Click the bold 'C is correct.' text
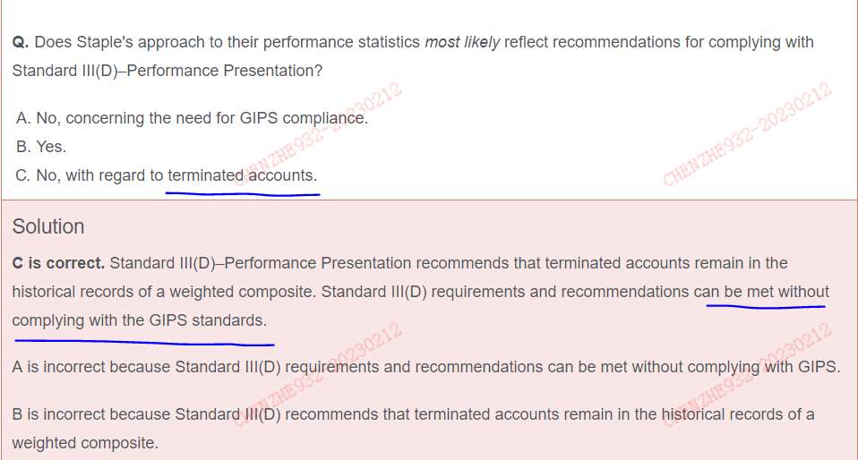The height and width of the screenshot is (460, 858). pos(58,263)
